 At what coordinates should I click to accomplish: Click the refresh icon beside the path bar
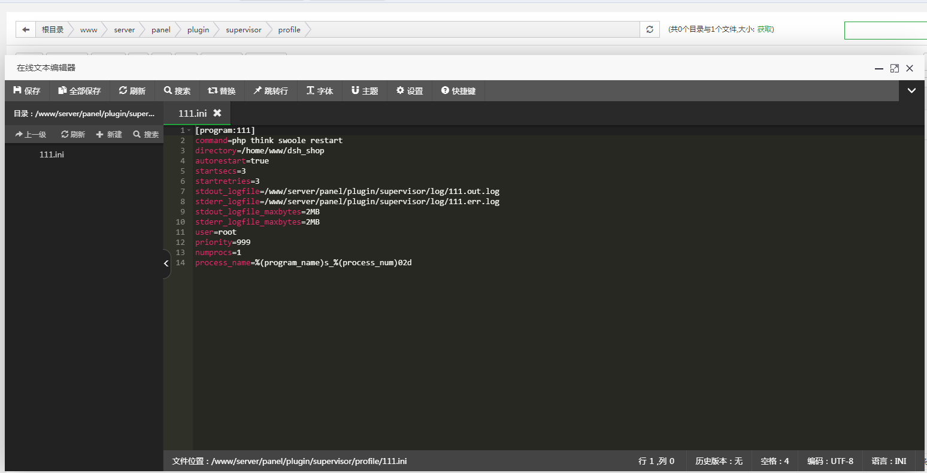(x=649, y=29)
